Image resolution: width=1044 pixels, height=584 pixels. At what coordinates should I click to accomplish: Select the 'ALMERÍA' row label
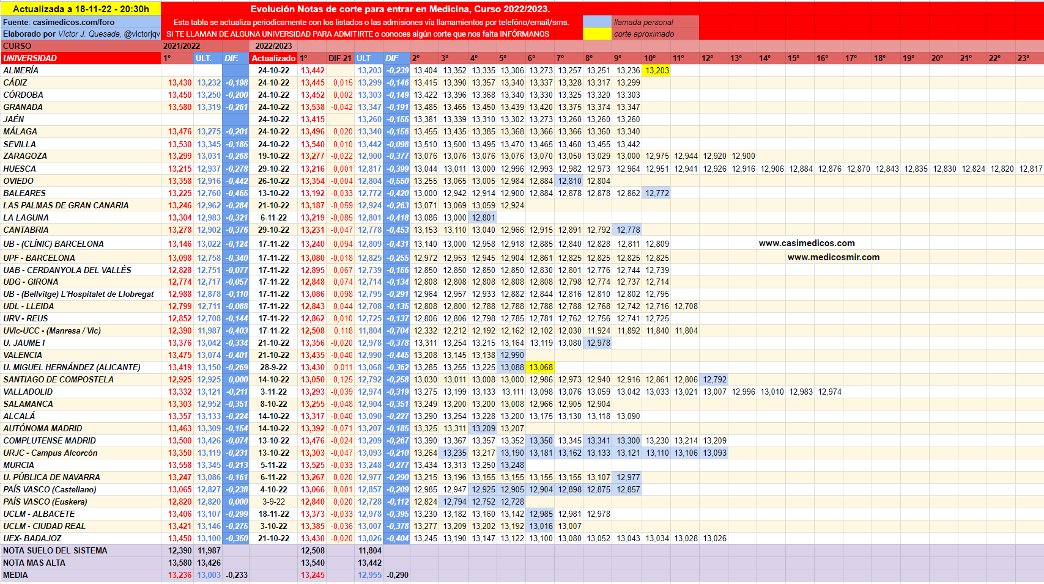click(x=81, y=70)
